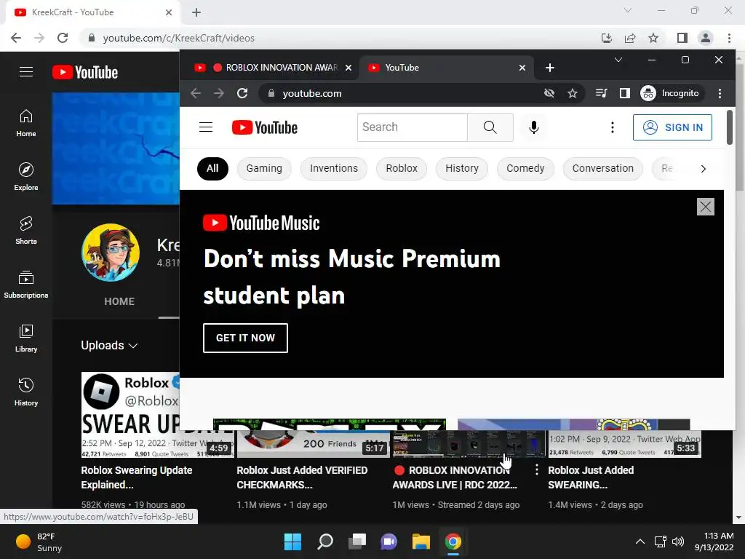Go back in the incognito window

click(196, 93)
